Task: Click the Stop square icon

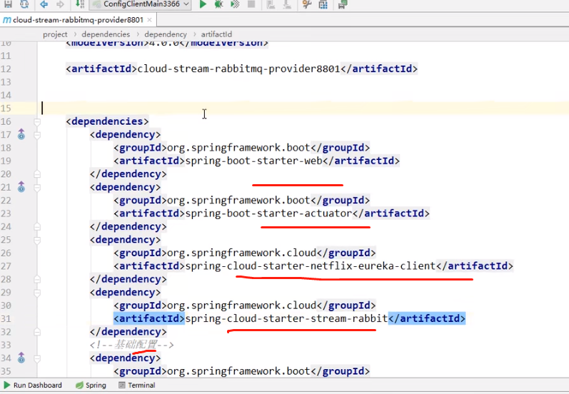Action: coord(251,4)
